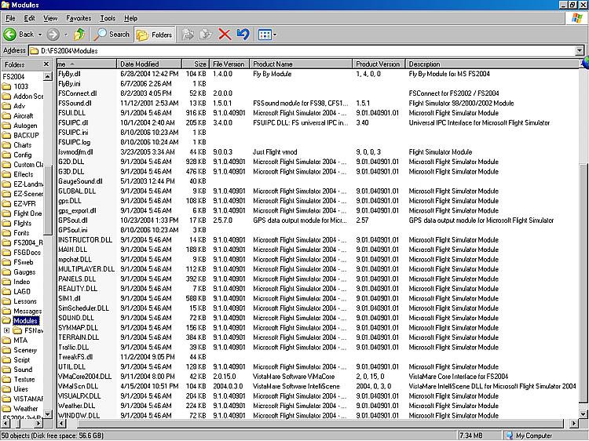Expand the FSNav subfolder plus box

(x=6, y=330)
